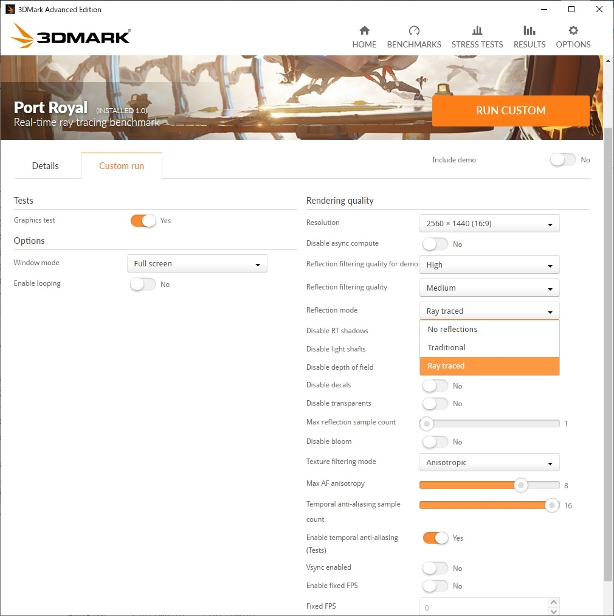Switch to the Custom run tab
614x616 pixels.
pos(122,166)
